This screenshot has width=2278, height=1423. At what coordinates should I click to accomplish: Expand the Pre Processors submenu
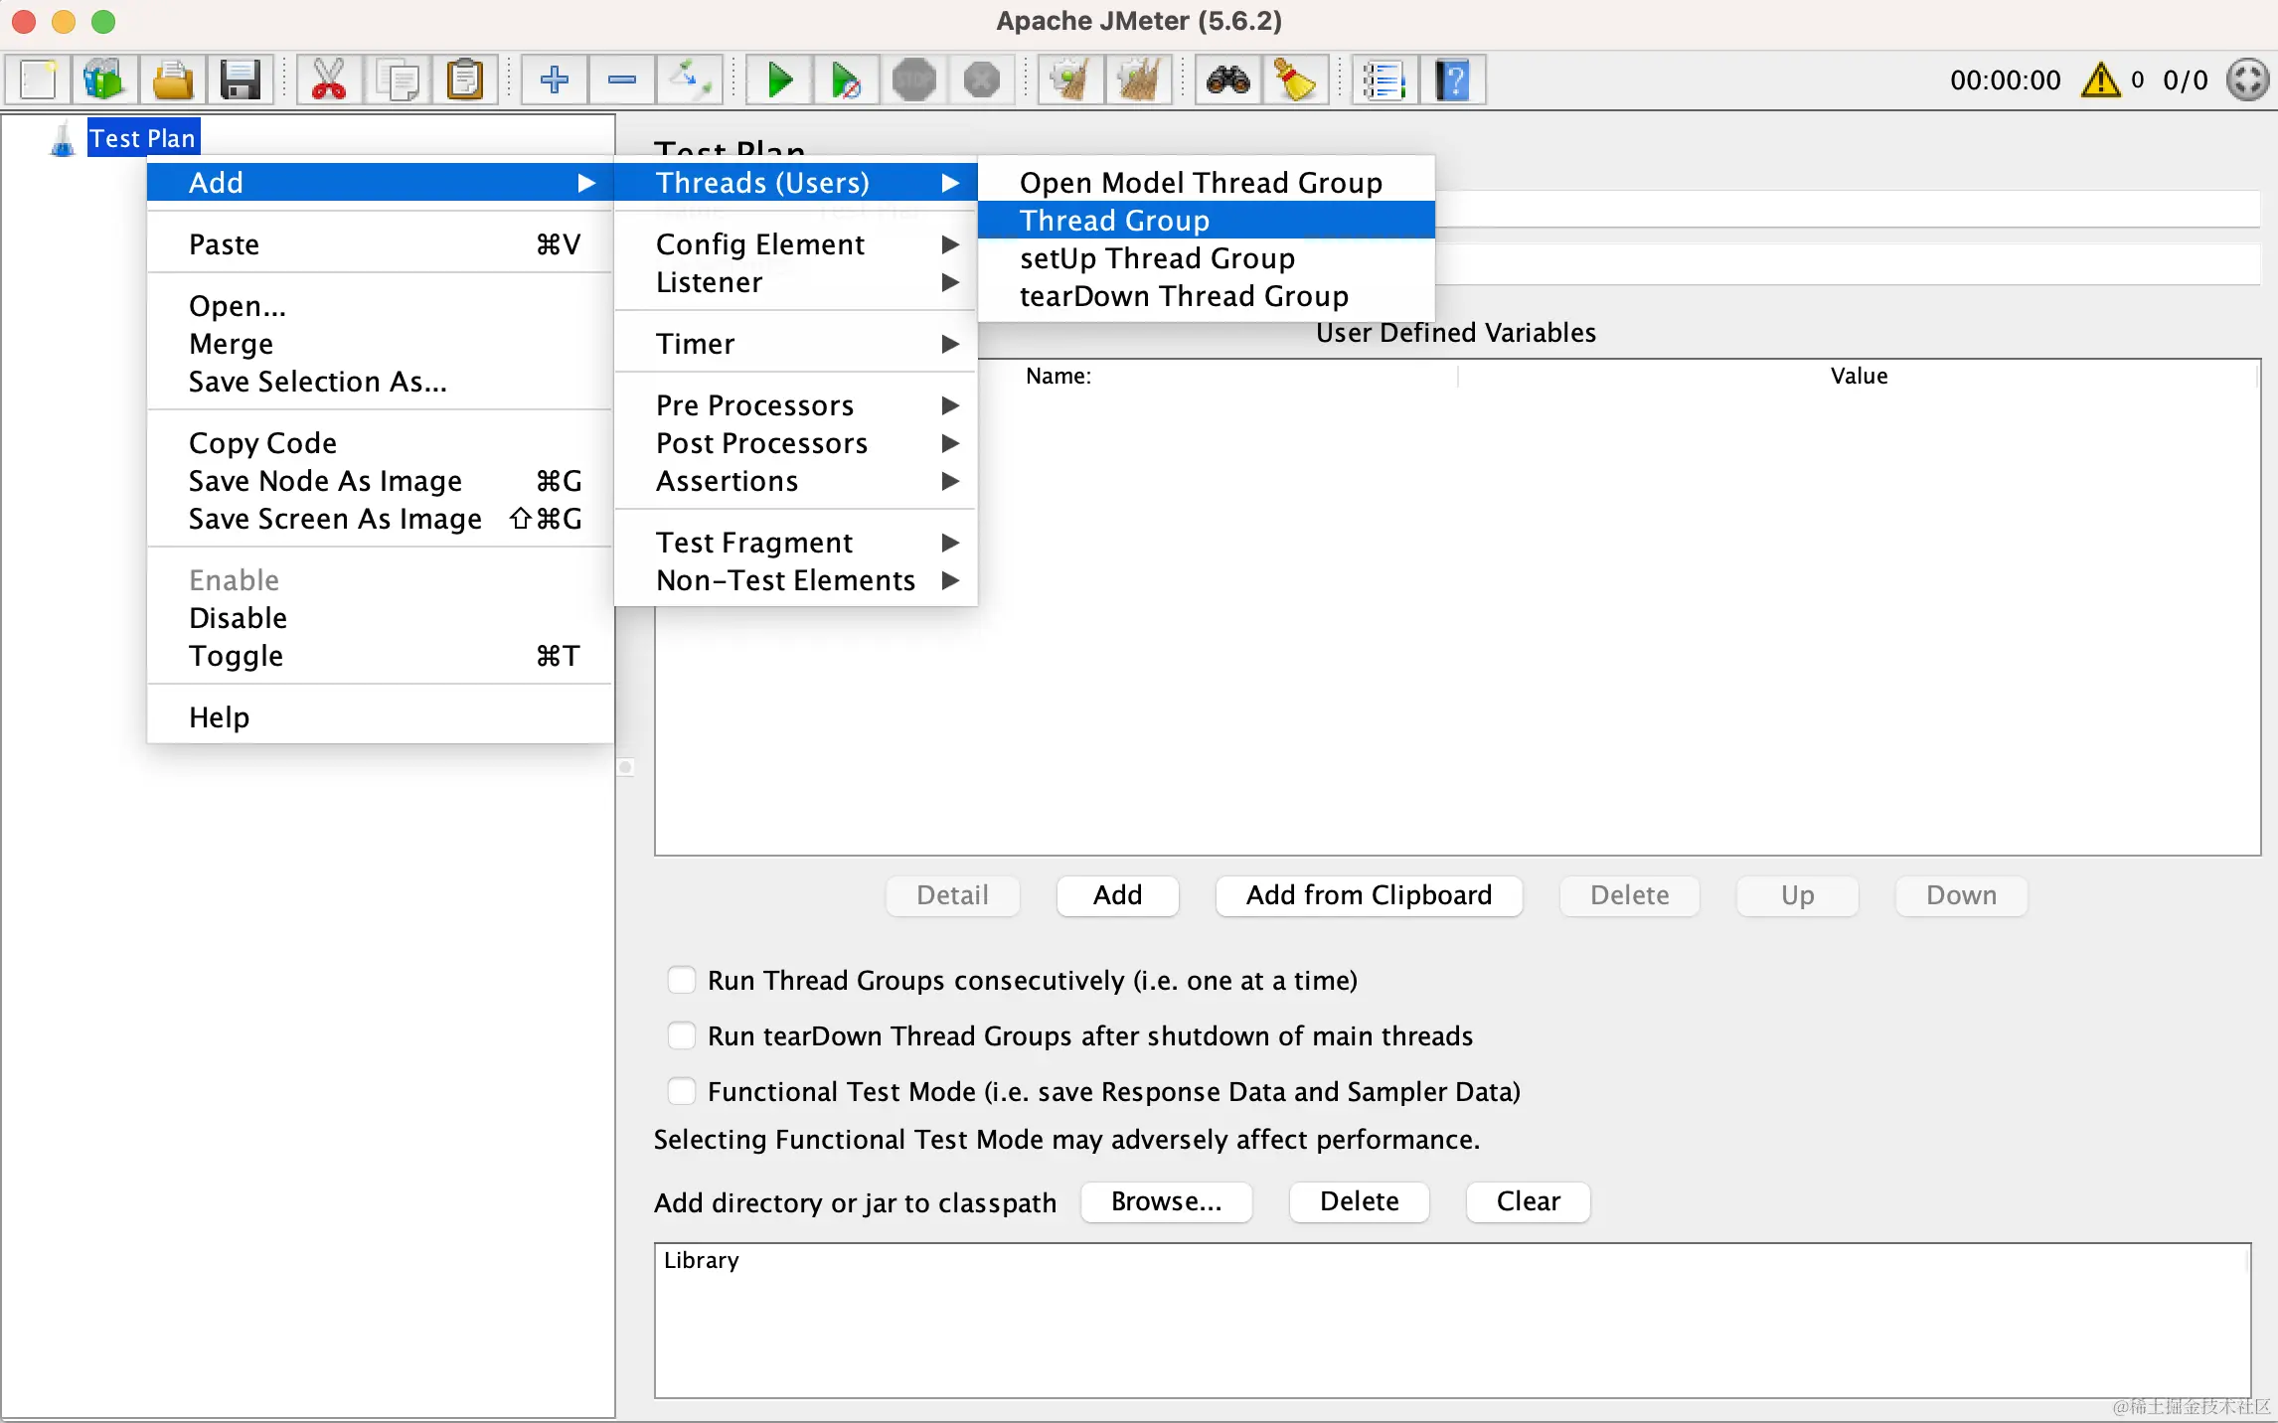[796, 405]
